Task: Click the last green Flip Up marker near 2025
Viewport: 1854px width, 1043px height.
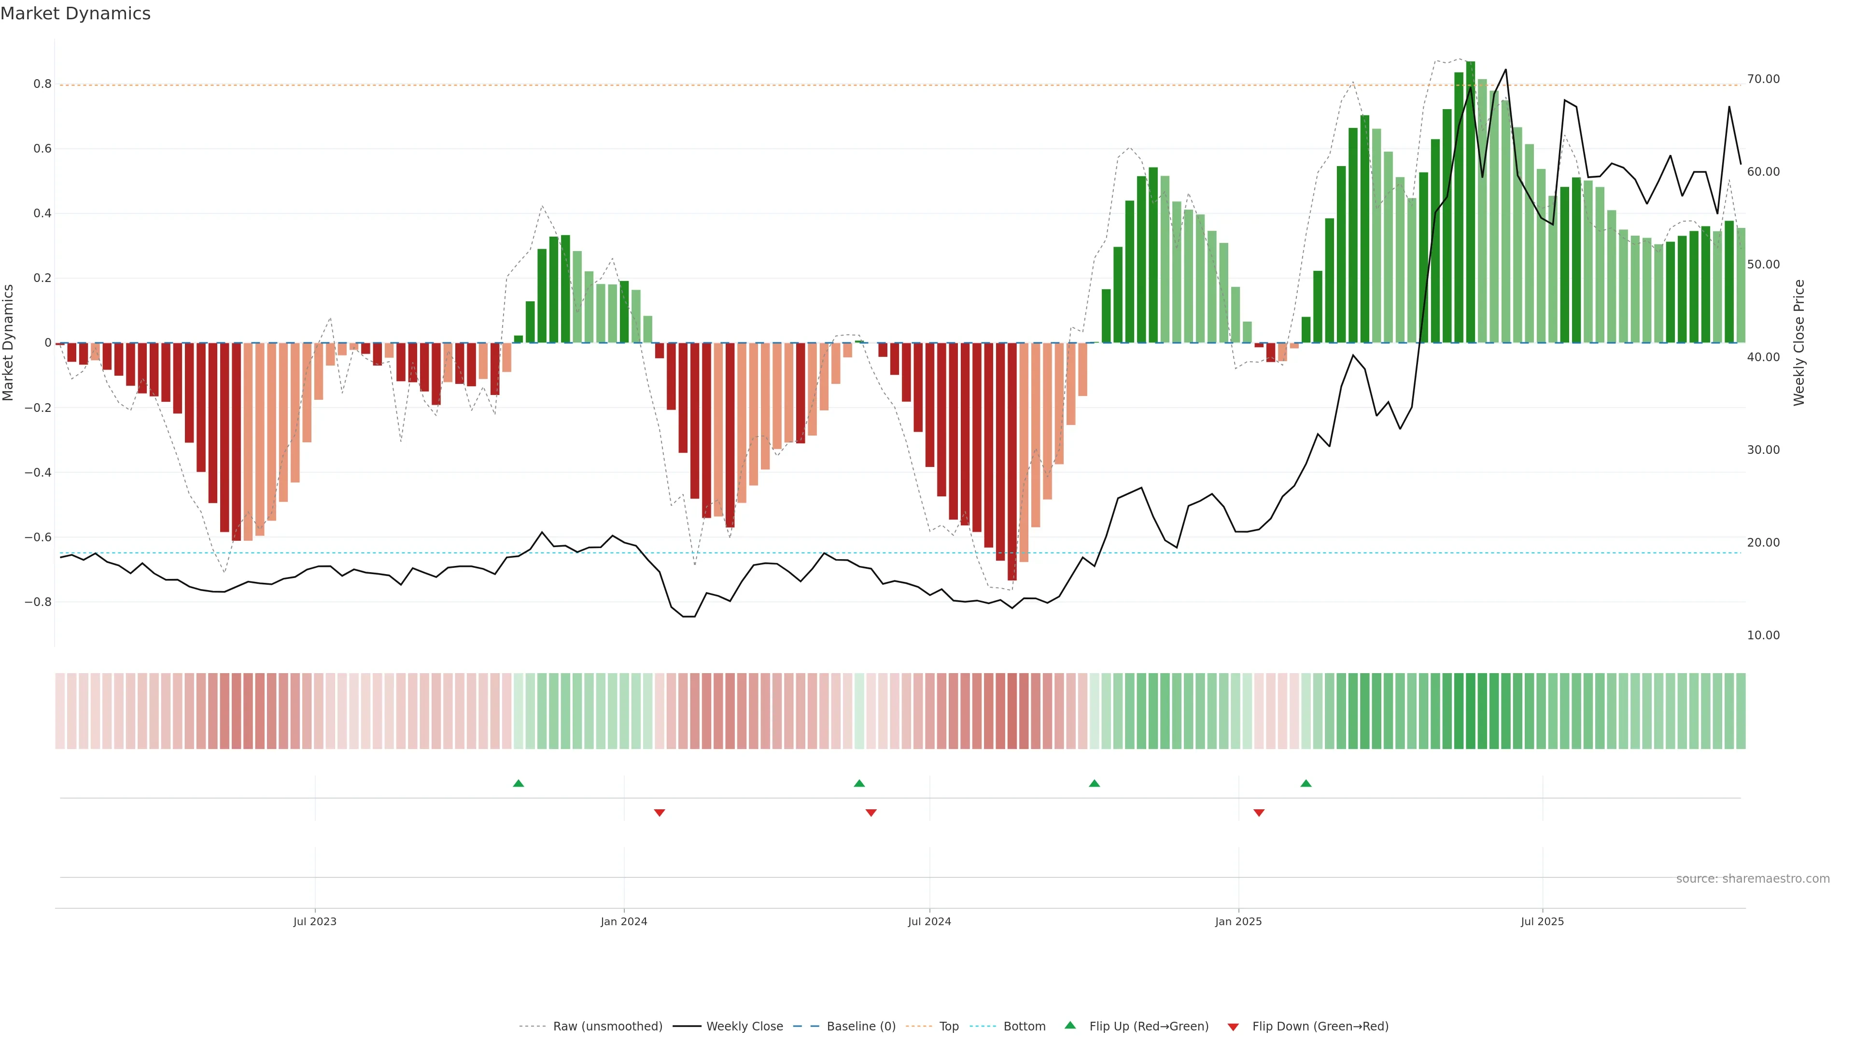Action: coord(1306,783)
